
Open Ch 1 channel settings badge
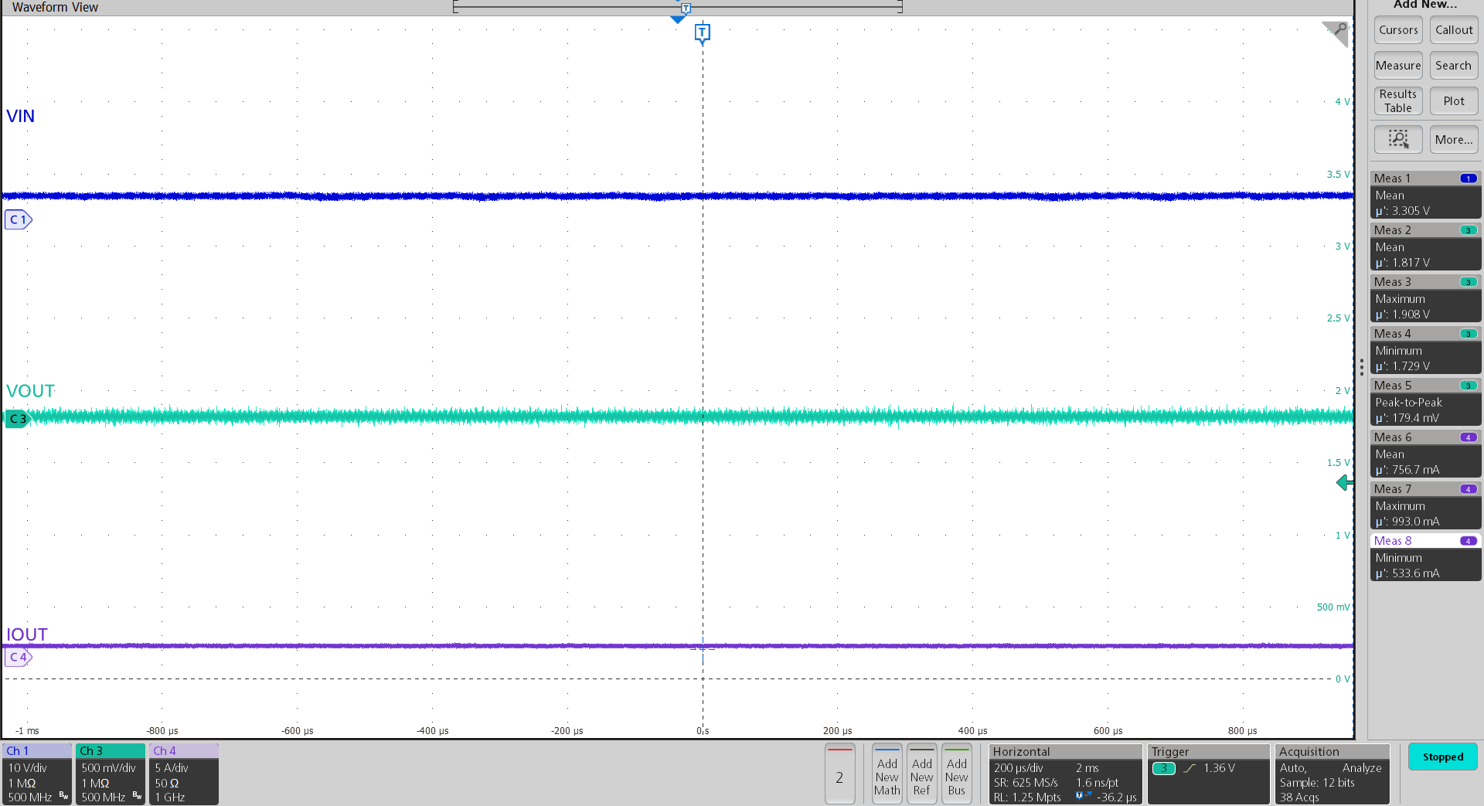[37, 774]
